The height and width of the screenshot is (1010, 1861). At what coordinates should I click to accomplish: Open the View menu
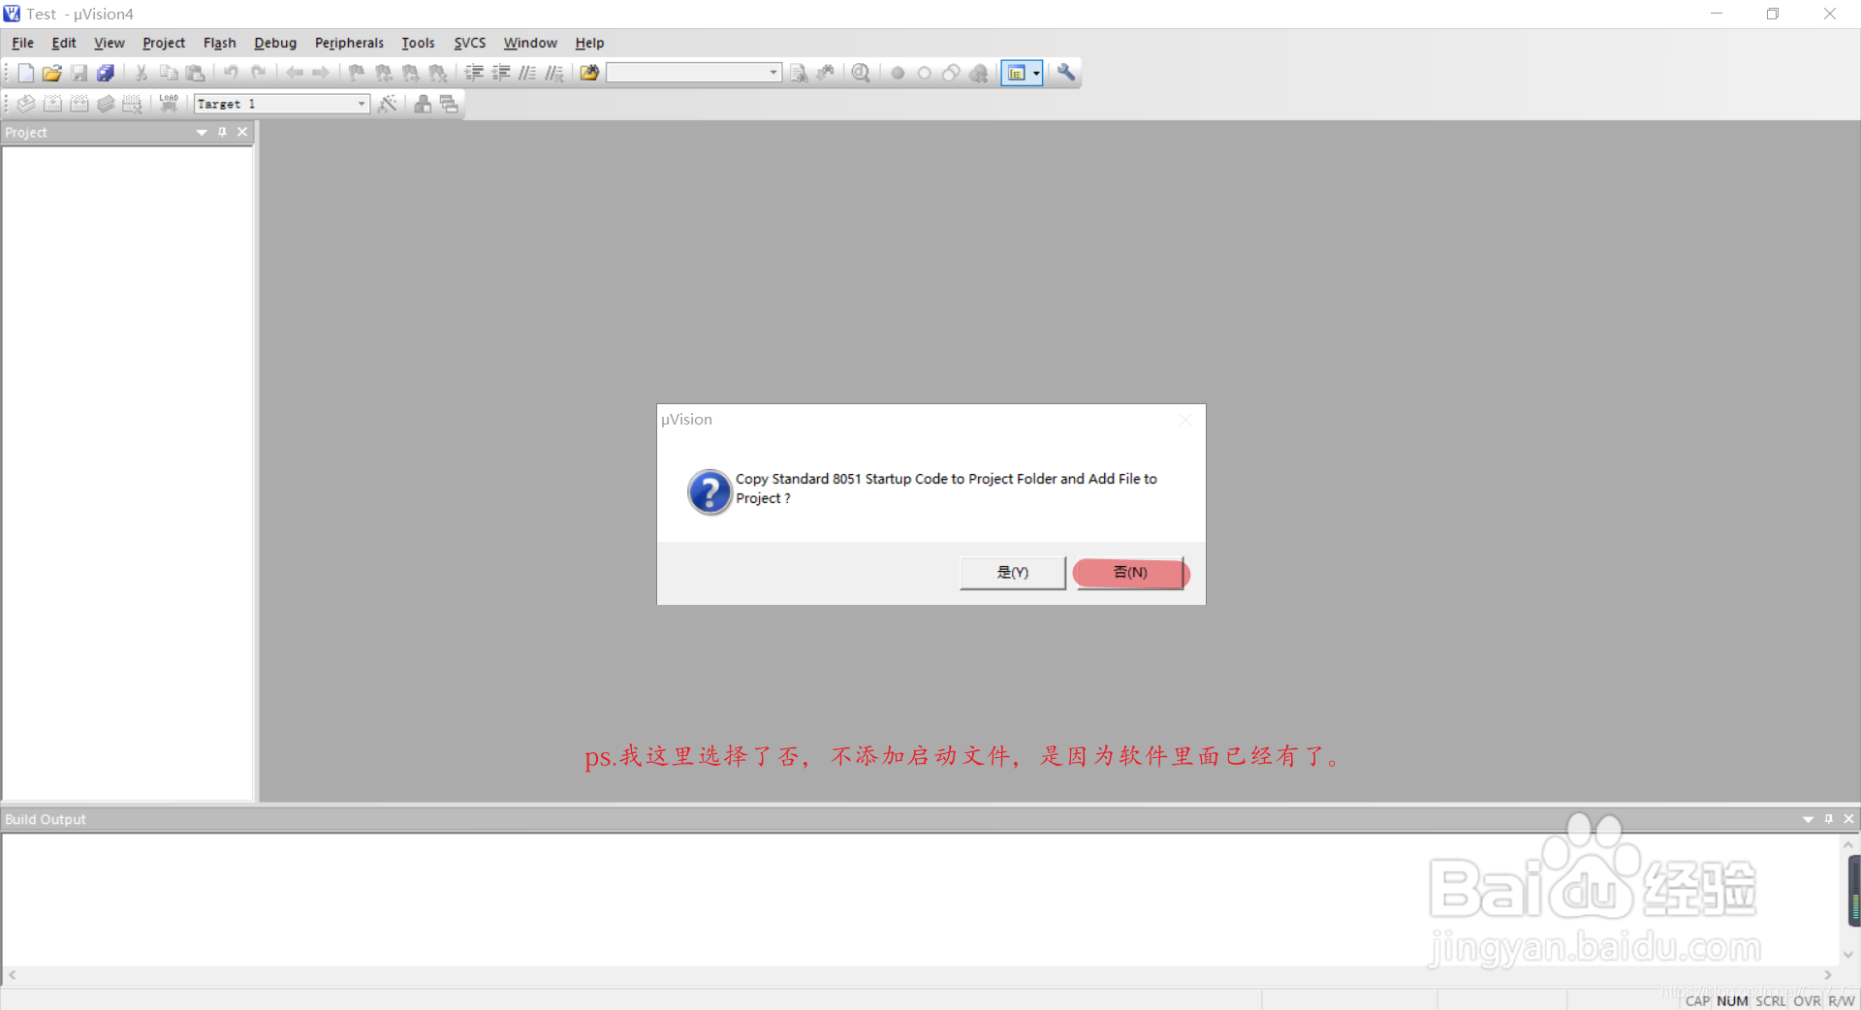(x=110, y=44)
